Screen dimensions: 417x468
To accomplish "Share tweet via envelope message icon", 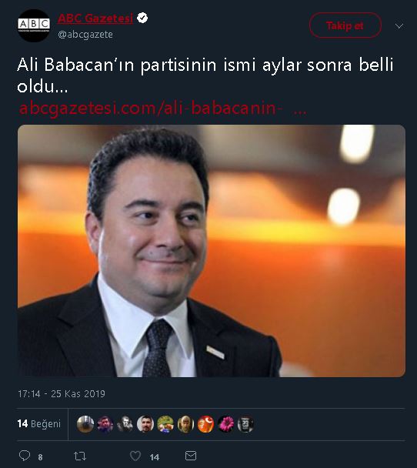I will [191, 456].
